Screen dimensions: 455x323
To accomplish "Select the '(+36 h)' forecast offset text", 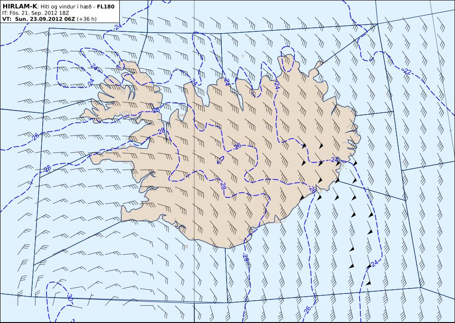I will click(x=87, y=19).
